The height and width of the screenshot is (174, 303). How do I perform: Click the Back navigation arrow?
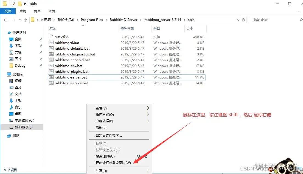click(x=5, y=20)
